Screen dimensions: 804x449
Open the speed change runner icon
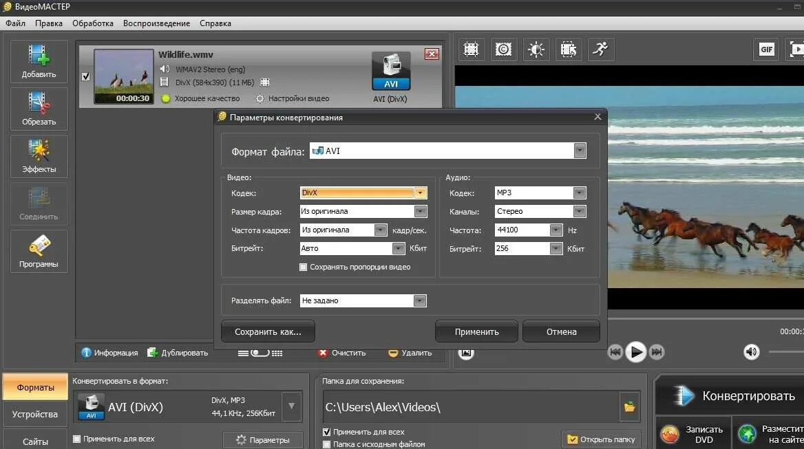click(600, 50)
